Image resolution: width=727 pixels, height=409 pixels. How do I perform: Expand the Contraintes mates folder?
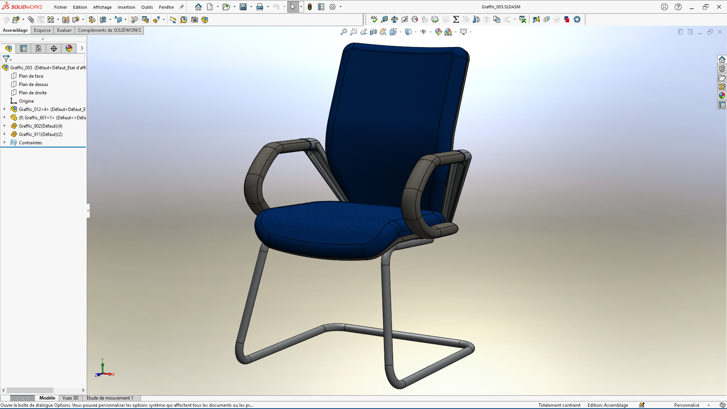[5, 142]
